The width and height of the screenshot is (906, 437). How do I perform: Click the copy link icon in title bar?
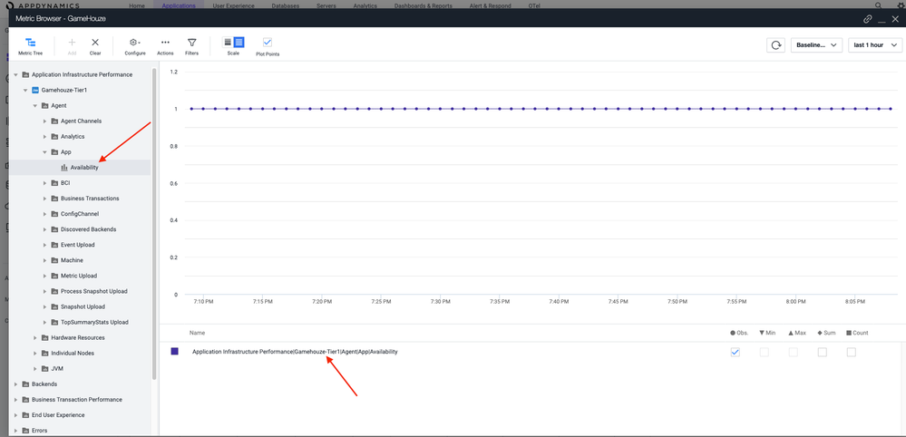[867, 18]
